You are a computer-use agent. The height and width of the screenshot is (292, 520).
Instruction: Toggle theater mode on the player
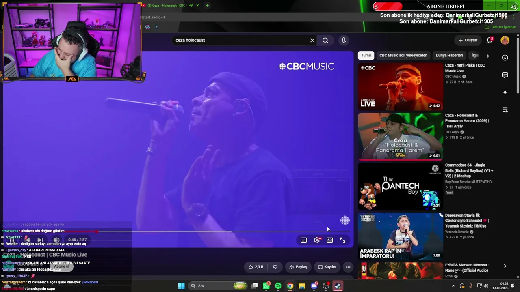[x=330, y=240]
